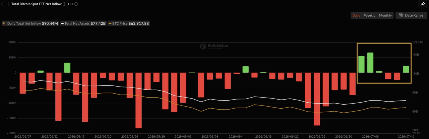Screen dimensions: 429x139
Task: Click the back arrow icon
Action: coord(3,4)
